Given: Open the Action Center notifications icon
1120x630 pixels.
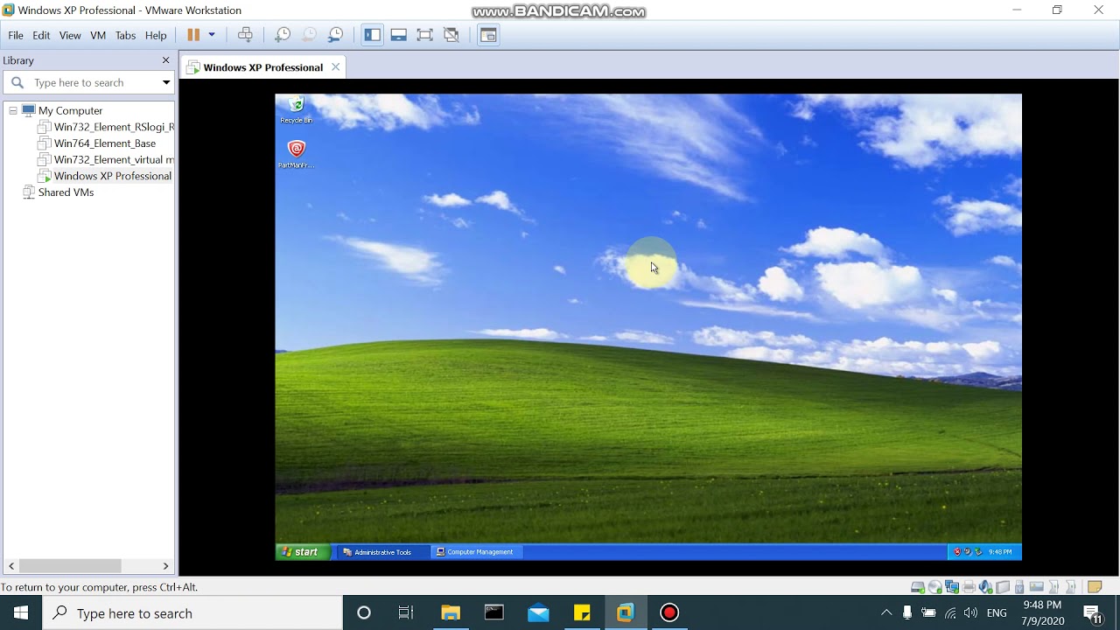Looking at the screenshot, I should click(1092, 612).
